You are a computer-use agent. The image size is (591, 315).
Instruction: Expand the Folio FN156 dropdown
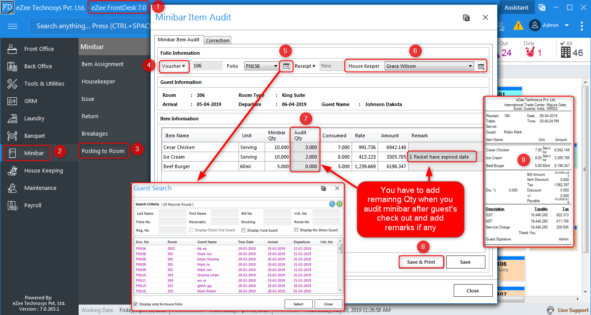coord(276,66)
